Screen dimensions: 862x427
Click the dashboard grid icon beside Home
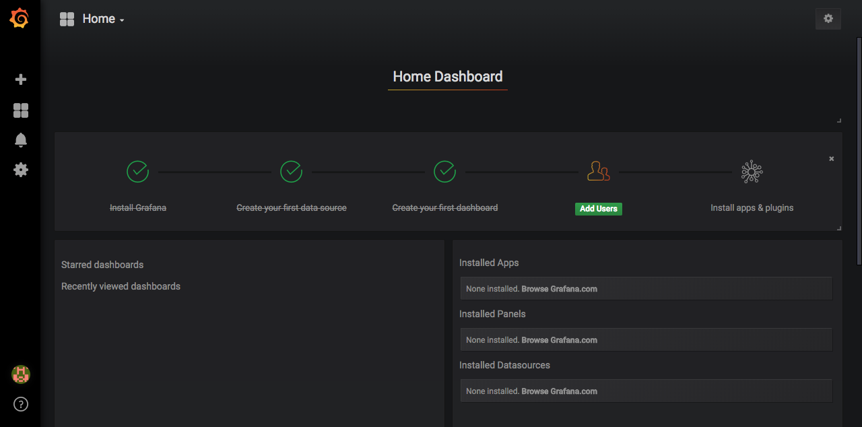(x=67, y=19)
